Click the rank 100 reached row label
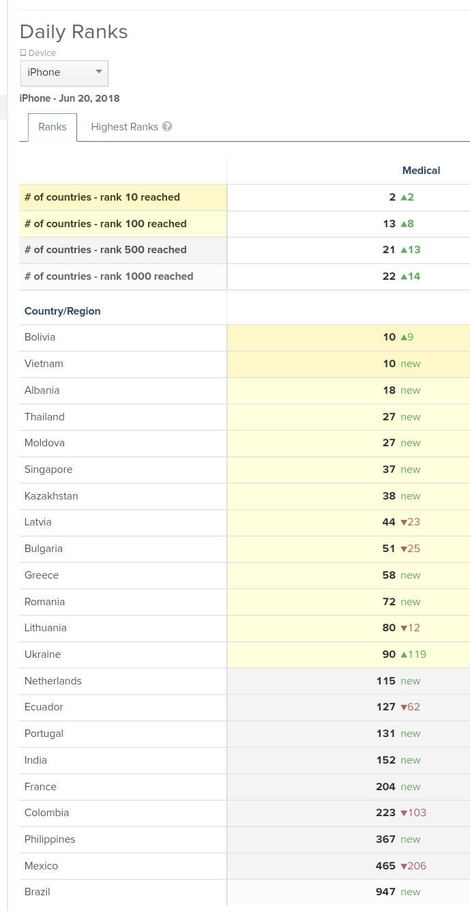This screenshot has width=470, height=911. pos(106,224)
